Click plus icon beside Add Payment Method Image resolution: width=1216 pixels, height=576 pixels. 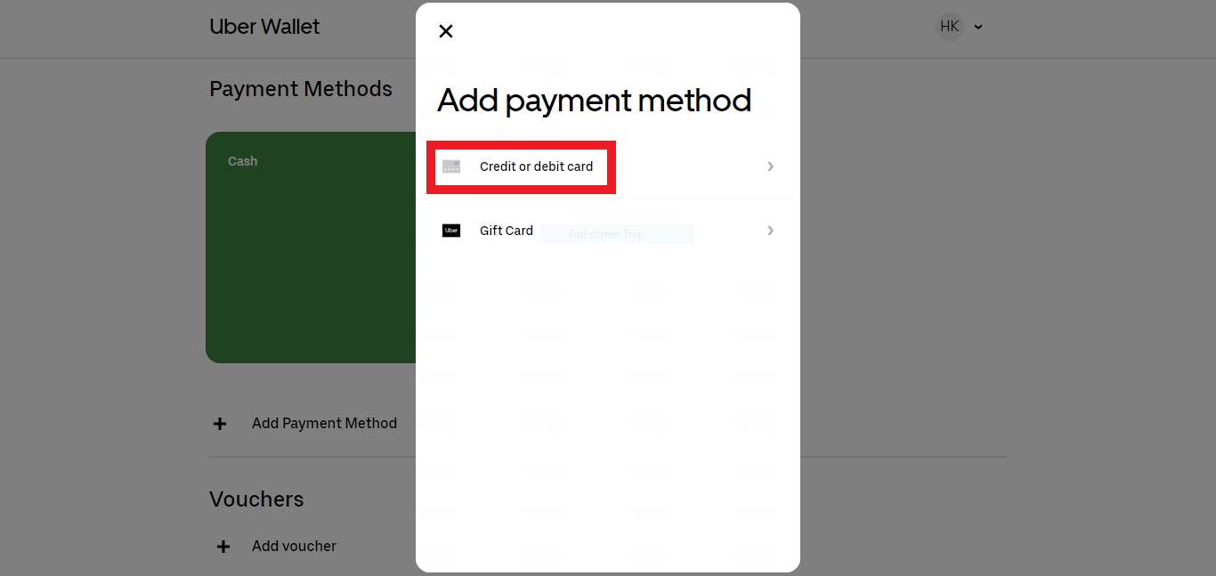pos(220,424)
